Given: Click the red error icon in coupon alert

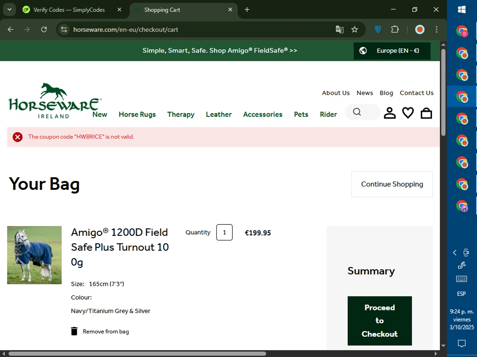Looking at the screenshot, I should coord(17,137).
